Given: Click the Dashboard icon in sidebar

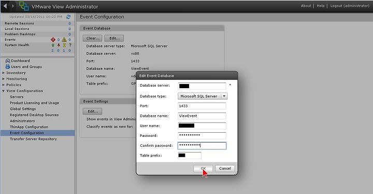Looking at the screenshot, I should [8, 61].
